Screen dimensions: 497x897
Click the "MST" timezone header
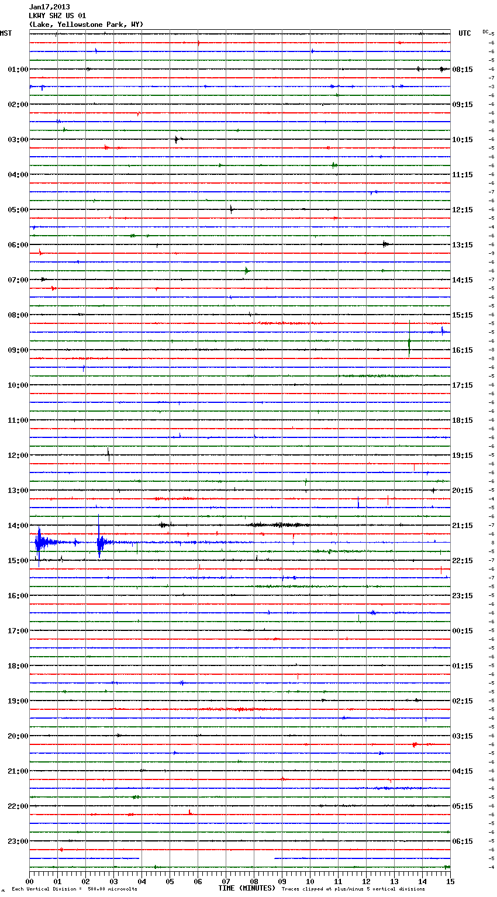tap(6, 33)
